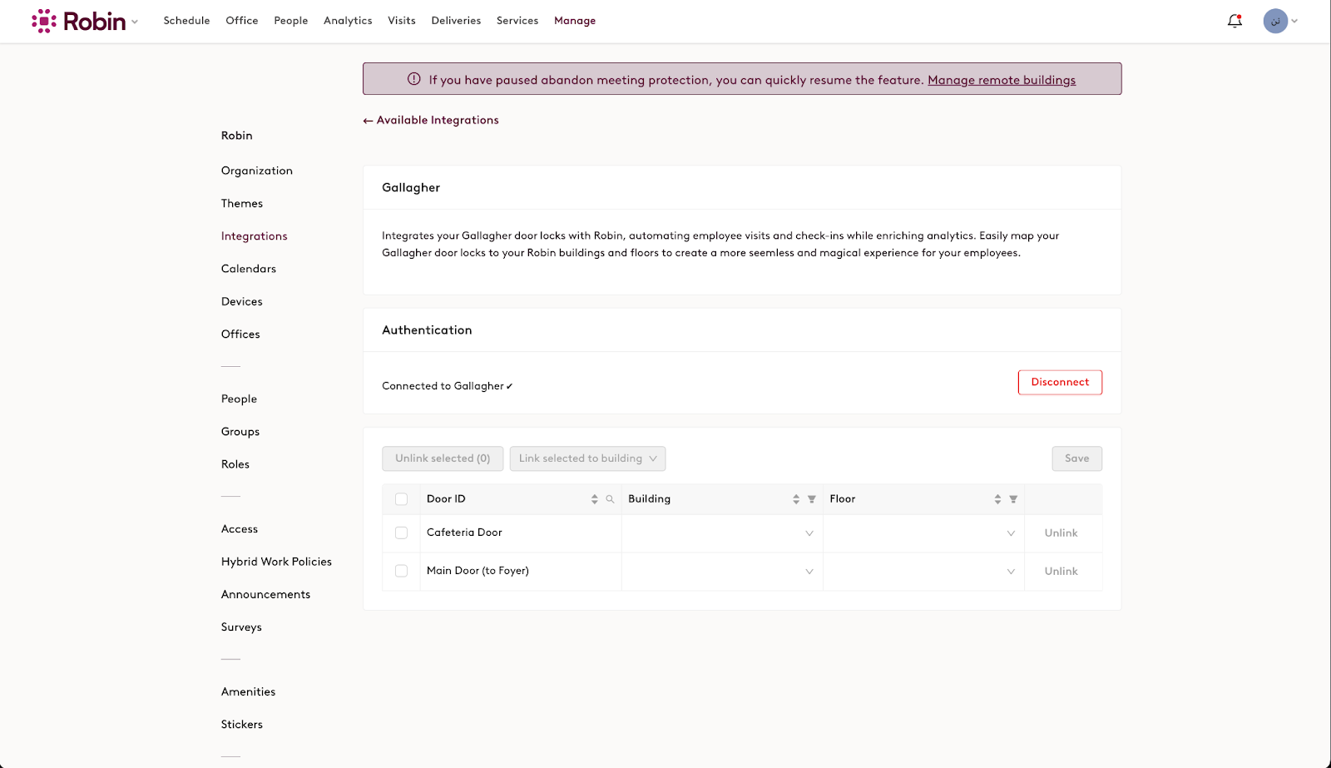Follow the Manage remote buildings link
The width and height of the screenshot is (1331, 768).
coord(1002,80)
